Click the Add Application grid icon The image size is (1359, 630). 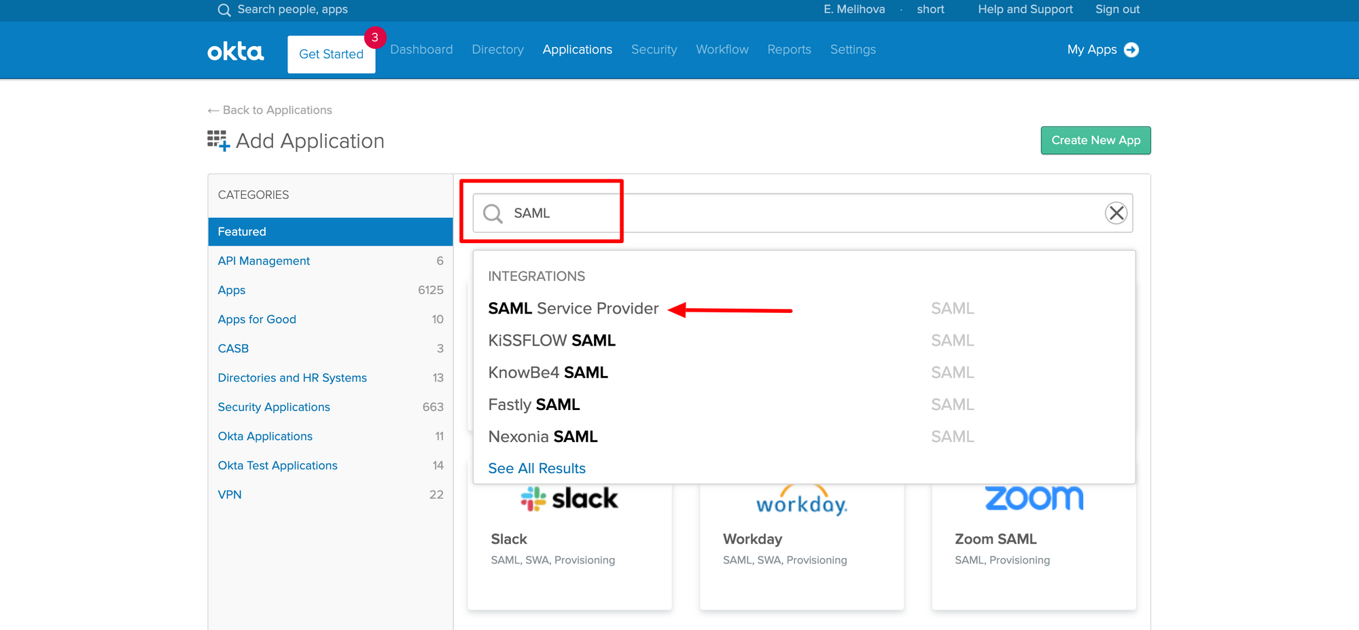(x=218, y=141)
